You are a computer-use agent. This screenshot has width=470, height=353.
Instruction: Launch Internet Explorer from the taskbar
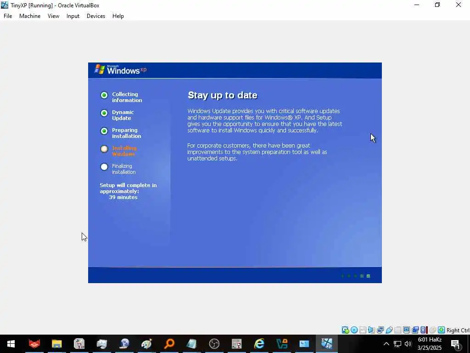pos(259,344)
